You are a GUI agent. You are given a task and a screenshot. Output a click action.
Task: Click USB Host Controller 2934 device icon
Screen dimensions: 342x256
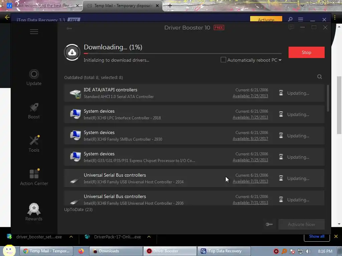click(74, 180)
